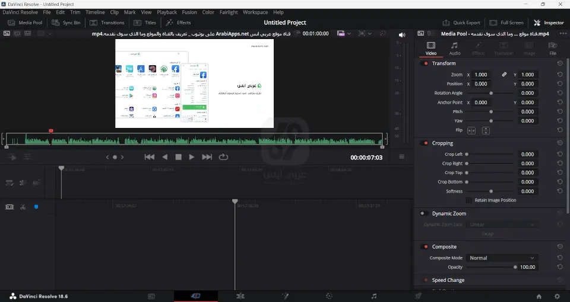570x302 pixels.
Task: Check Retain Image Position checkbox
Action: (468, 200)
